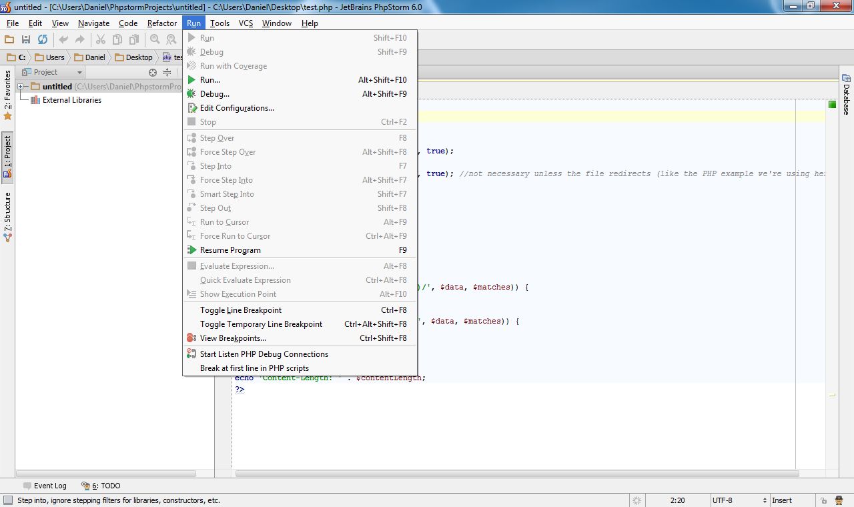
Task: Toggle the 1: Project side tab
Action: tap(7, 157)
